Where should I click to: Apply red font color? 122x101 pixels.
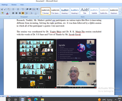click(x=7, y=13)
